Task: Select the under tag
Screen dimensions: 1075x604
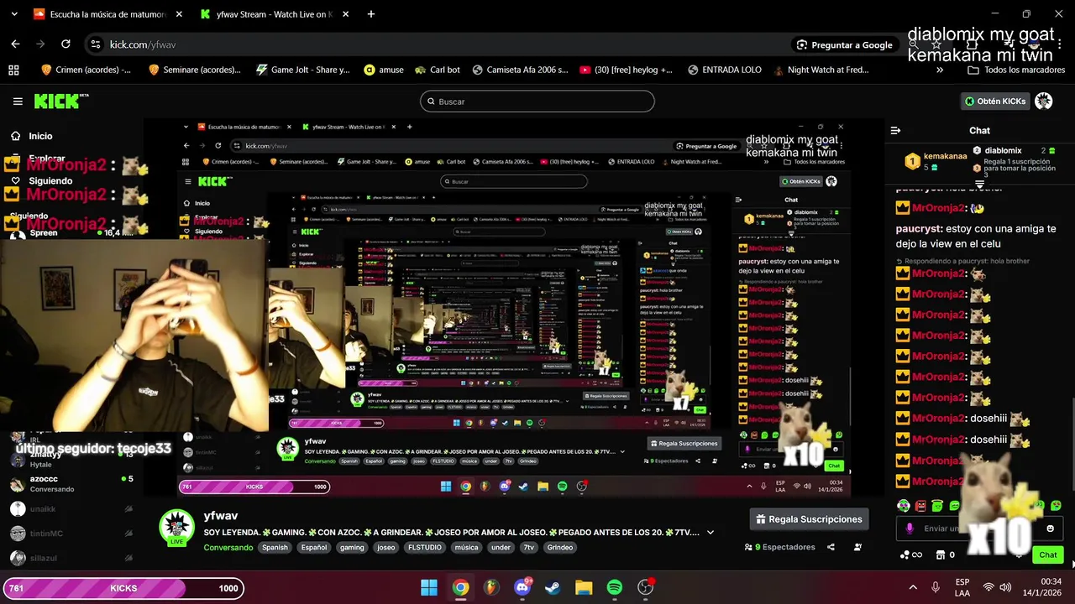Action: pos(501,548)
